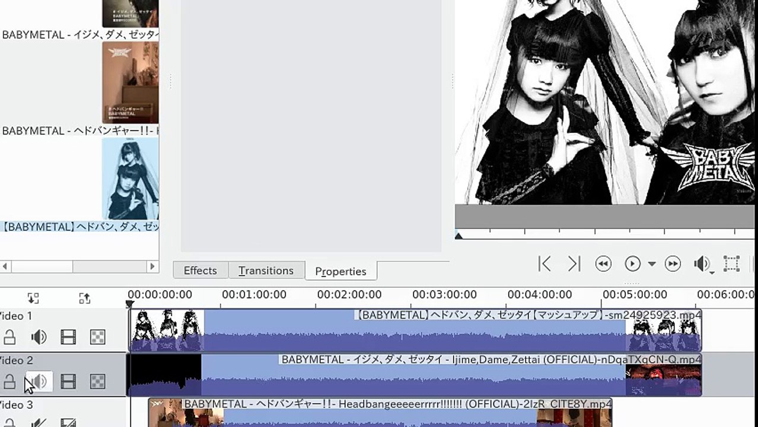Select the Ijime,Dame,Zettai clip on Video 2
This screenshot has width=758, height=427.
415,375
